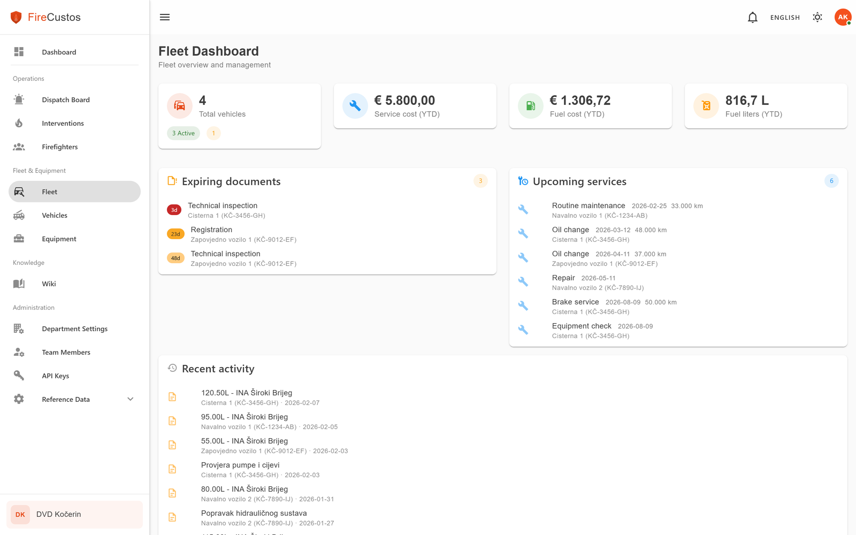Toggle the hamburger sidebar menu

click(x=165, y=17)
